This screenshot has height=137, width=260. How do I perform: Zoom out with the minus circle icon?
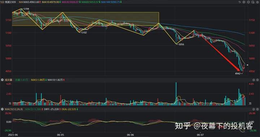(248, 2)
